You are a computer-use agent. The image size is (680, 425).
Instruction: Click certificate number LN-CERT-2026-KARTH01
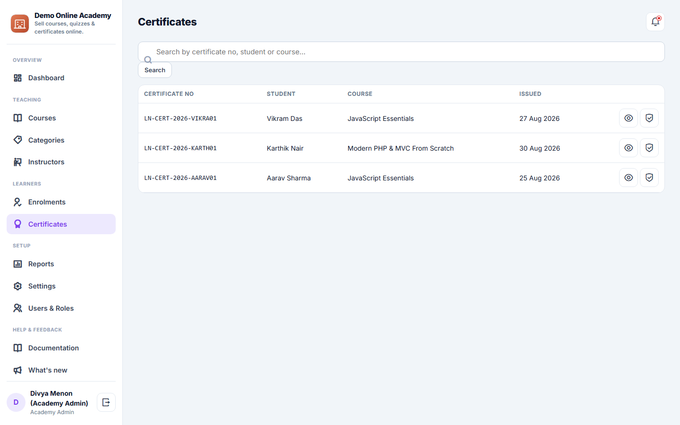[180, 148]
